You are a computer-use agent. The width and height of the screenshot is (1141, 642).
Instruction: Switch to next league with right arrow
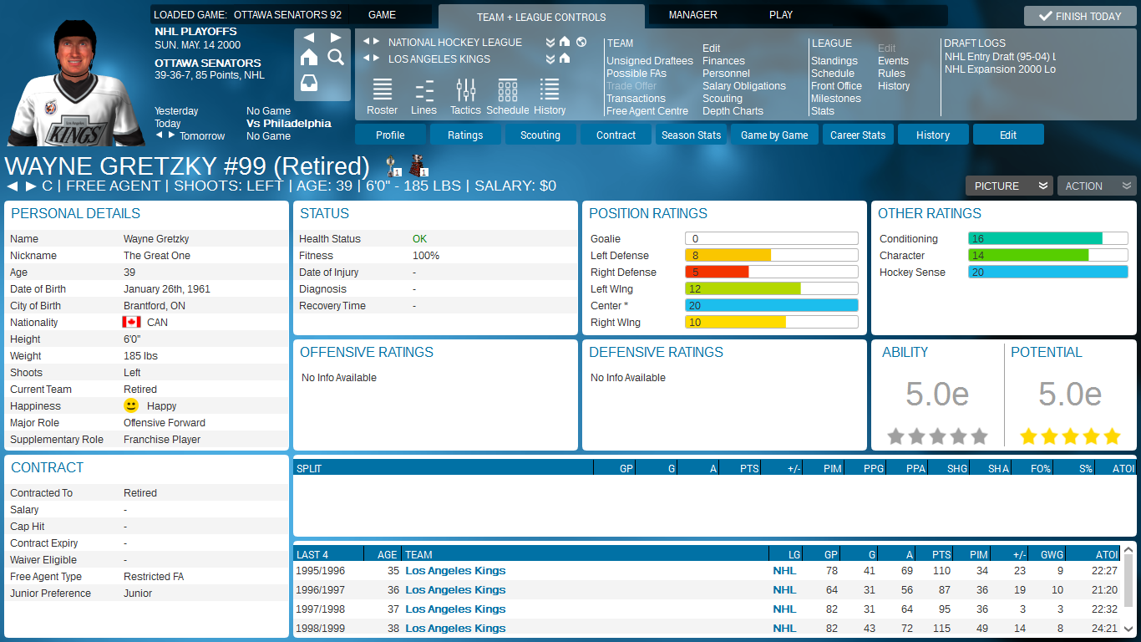pos(376,42)
